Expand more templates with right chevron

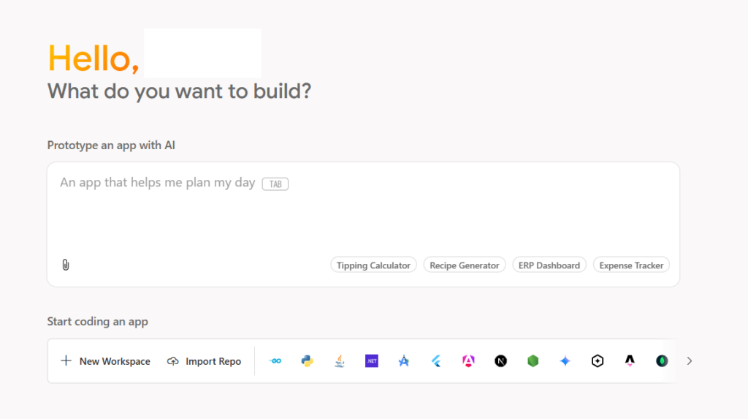(x=690, y=361)
